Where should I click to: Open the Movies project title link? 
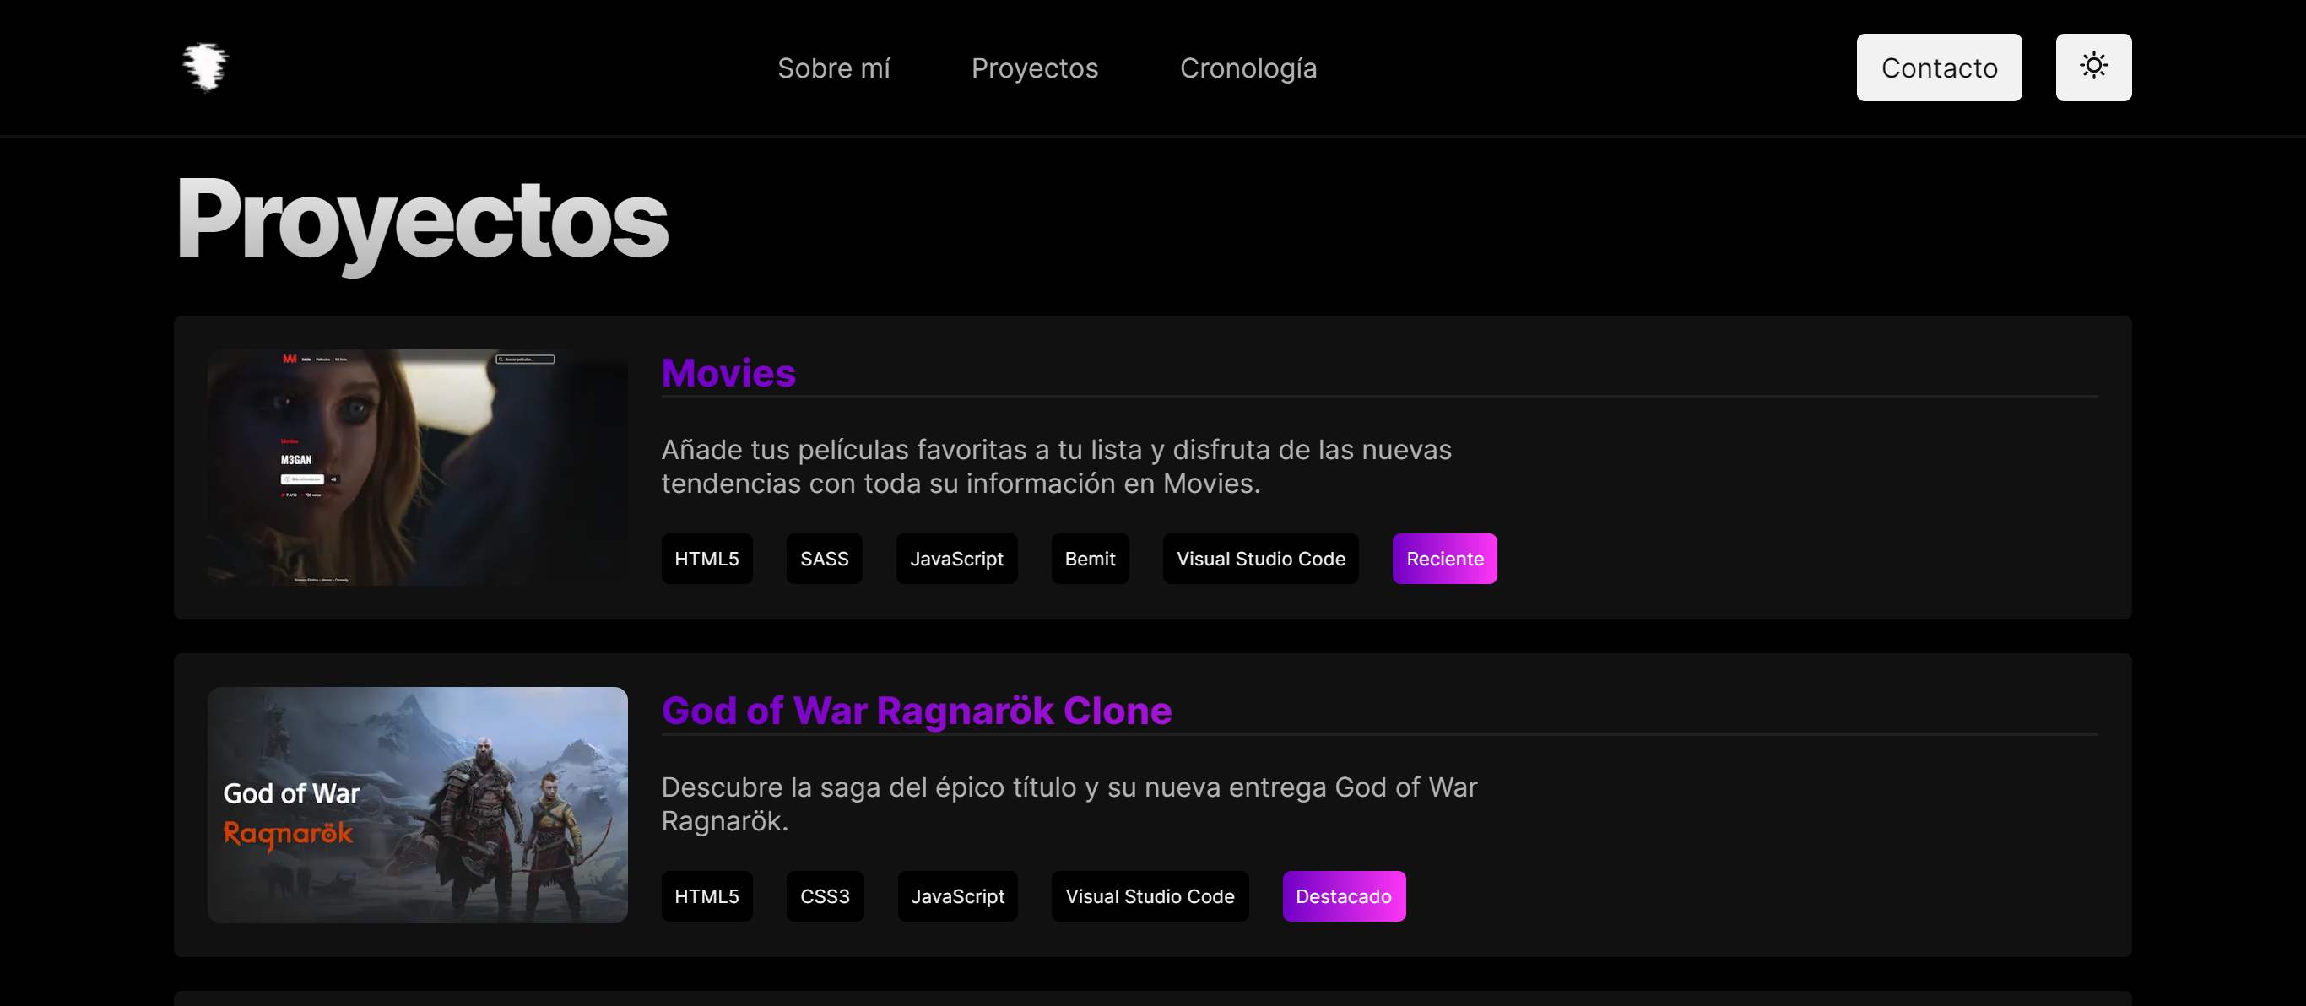click(x=728, y=373)
